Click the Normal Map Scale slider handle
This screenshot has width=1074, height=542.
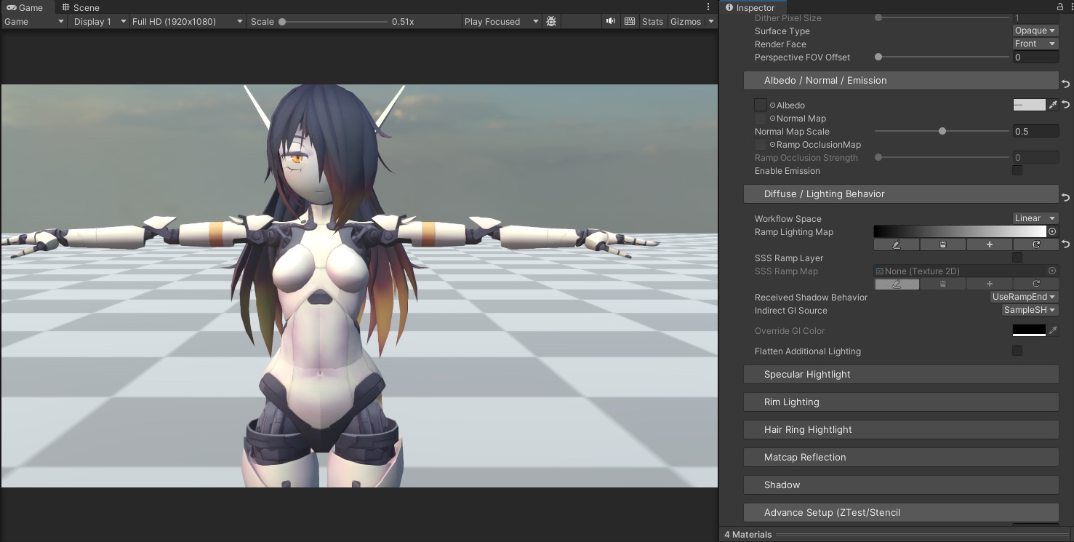pos(942,132)
